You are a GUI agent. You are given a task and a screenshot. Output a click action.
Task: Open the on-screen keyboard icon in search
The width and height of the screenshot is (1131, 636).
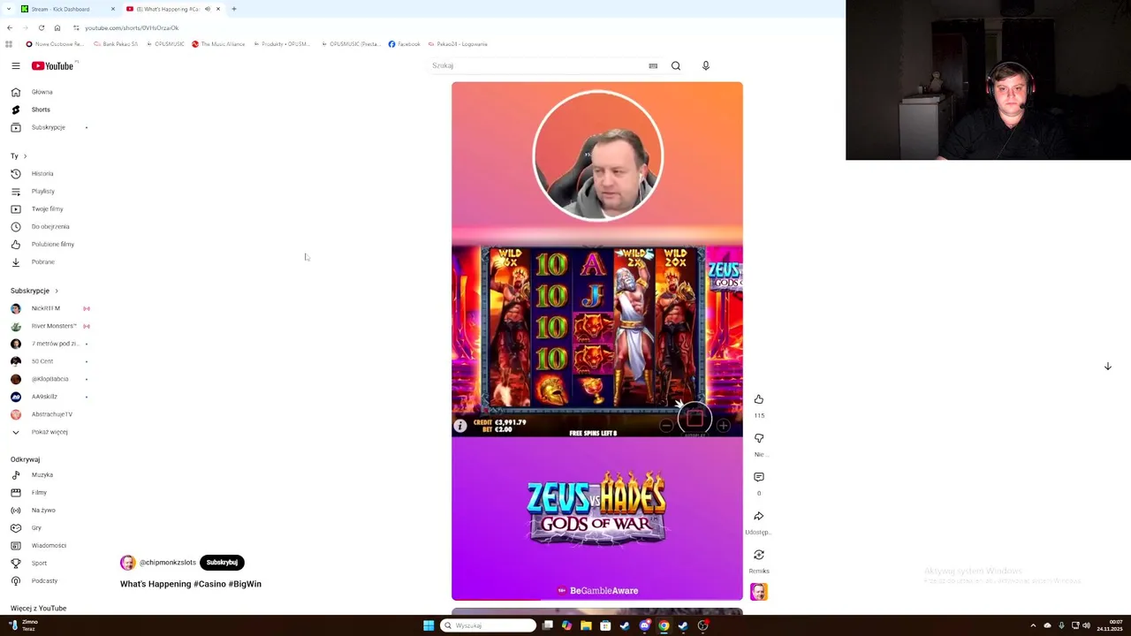pyautogui.click(x=653, y=66)
